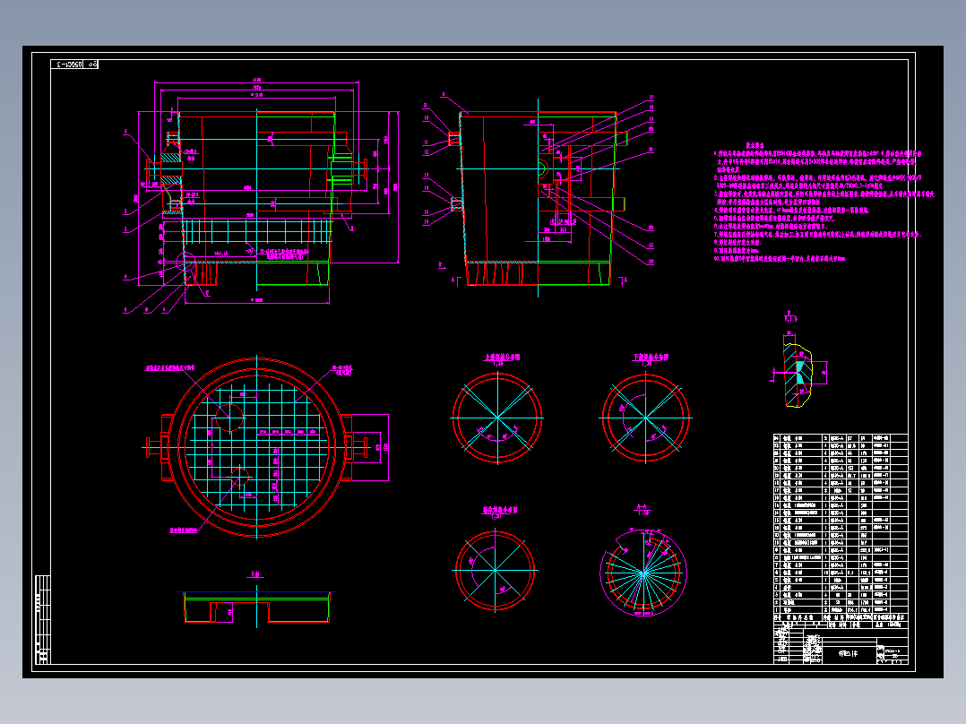Select the title block drawing name cell
This screenshot has width=966, height=724.
[x=849, y=654]
